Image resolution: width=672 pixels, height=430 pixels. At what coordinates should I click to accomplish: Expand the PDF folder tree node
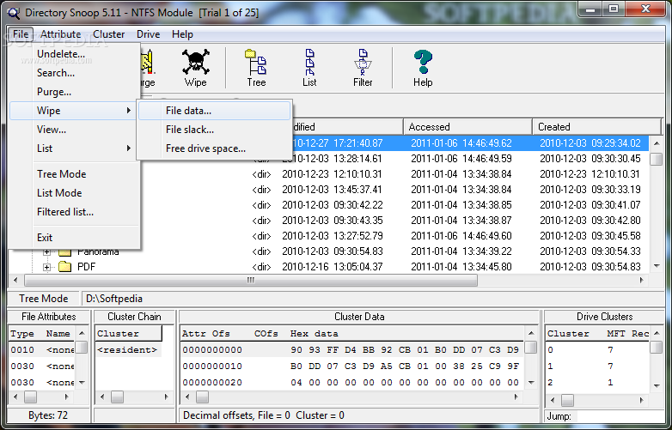[46, 267]
